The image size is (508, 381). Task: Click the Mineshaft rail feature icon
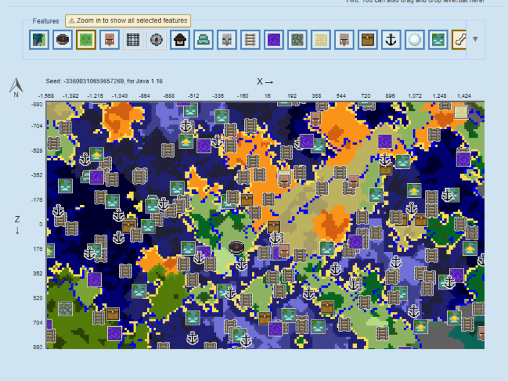[251, 40]
